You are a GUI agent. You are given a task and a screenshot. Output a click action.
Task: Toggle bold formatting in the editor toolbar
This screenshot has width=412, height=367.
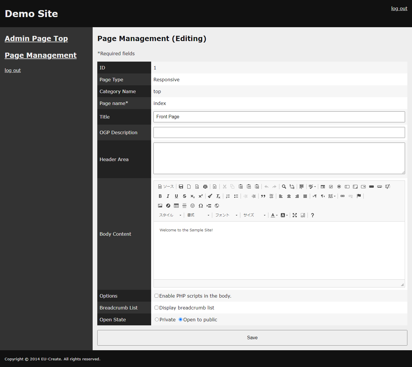[x=160, y=196]
